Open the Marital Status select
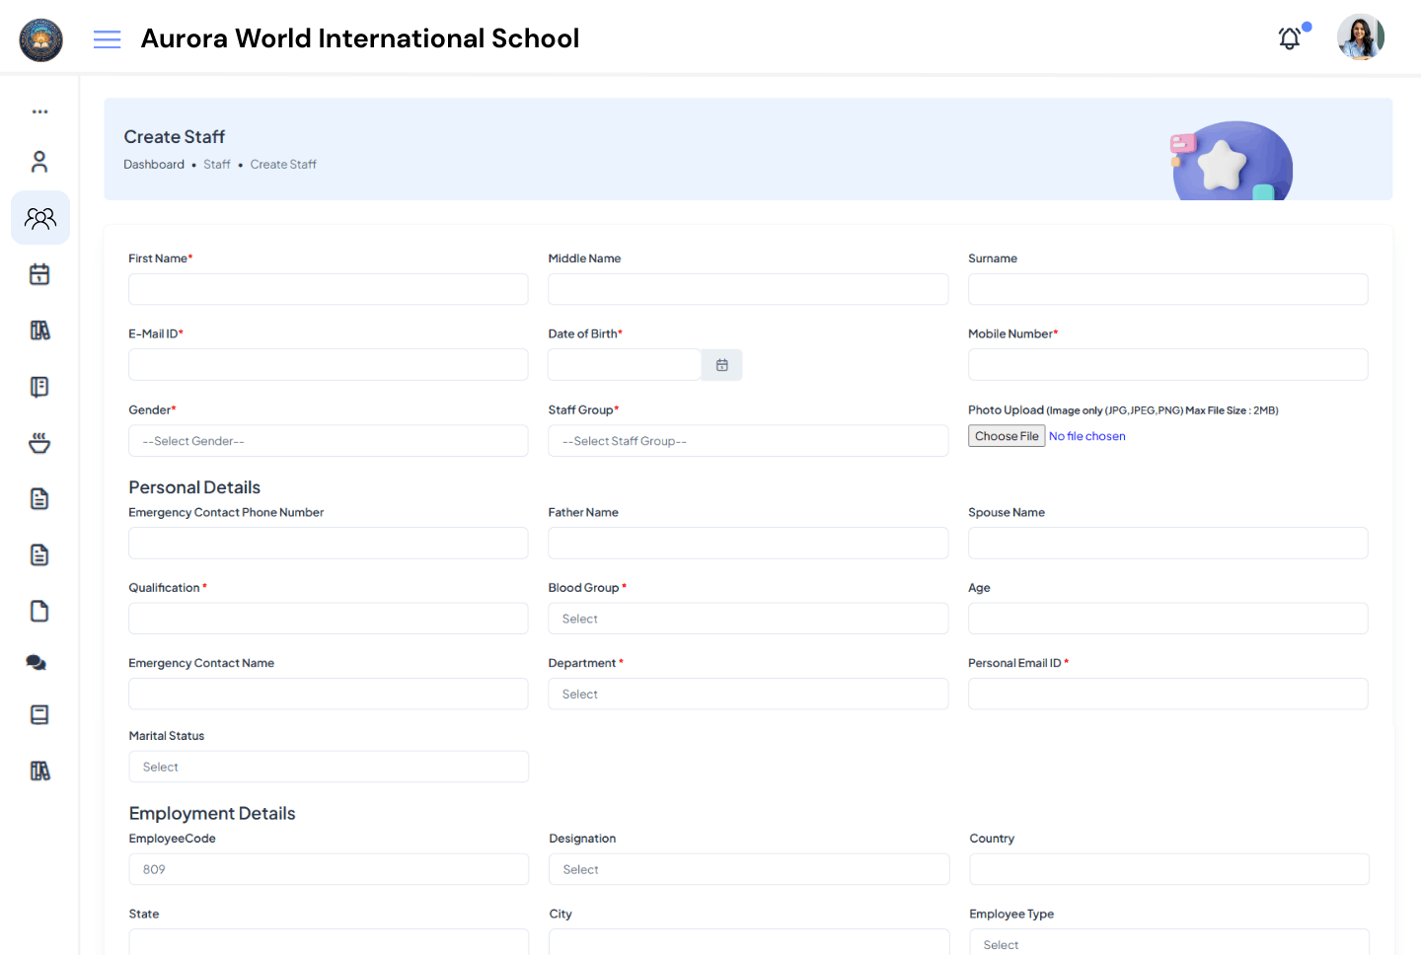 pos(328,767)
